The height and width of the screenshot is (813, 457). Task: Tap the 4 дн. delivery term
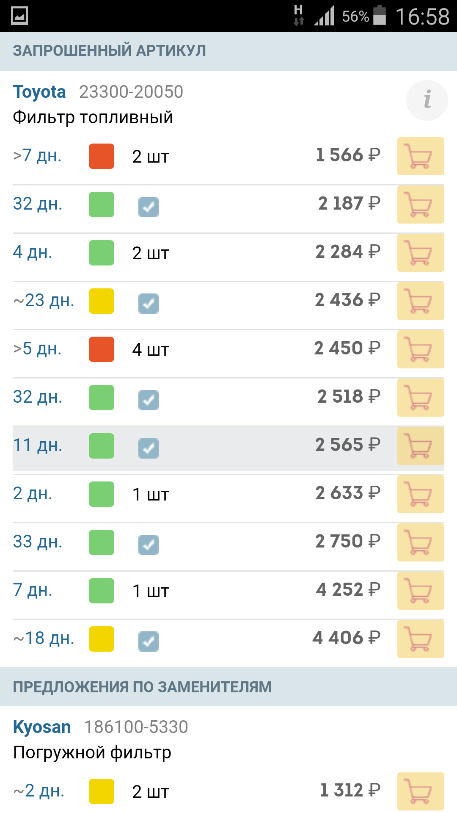(x=33, y=252)
